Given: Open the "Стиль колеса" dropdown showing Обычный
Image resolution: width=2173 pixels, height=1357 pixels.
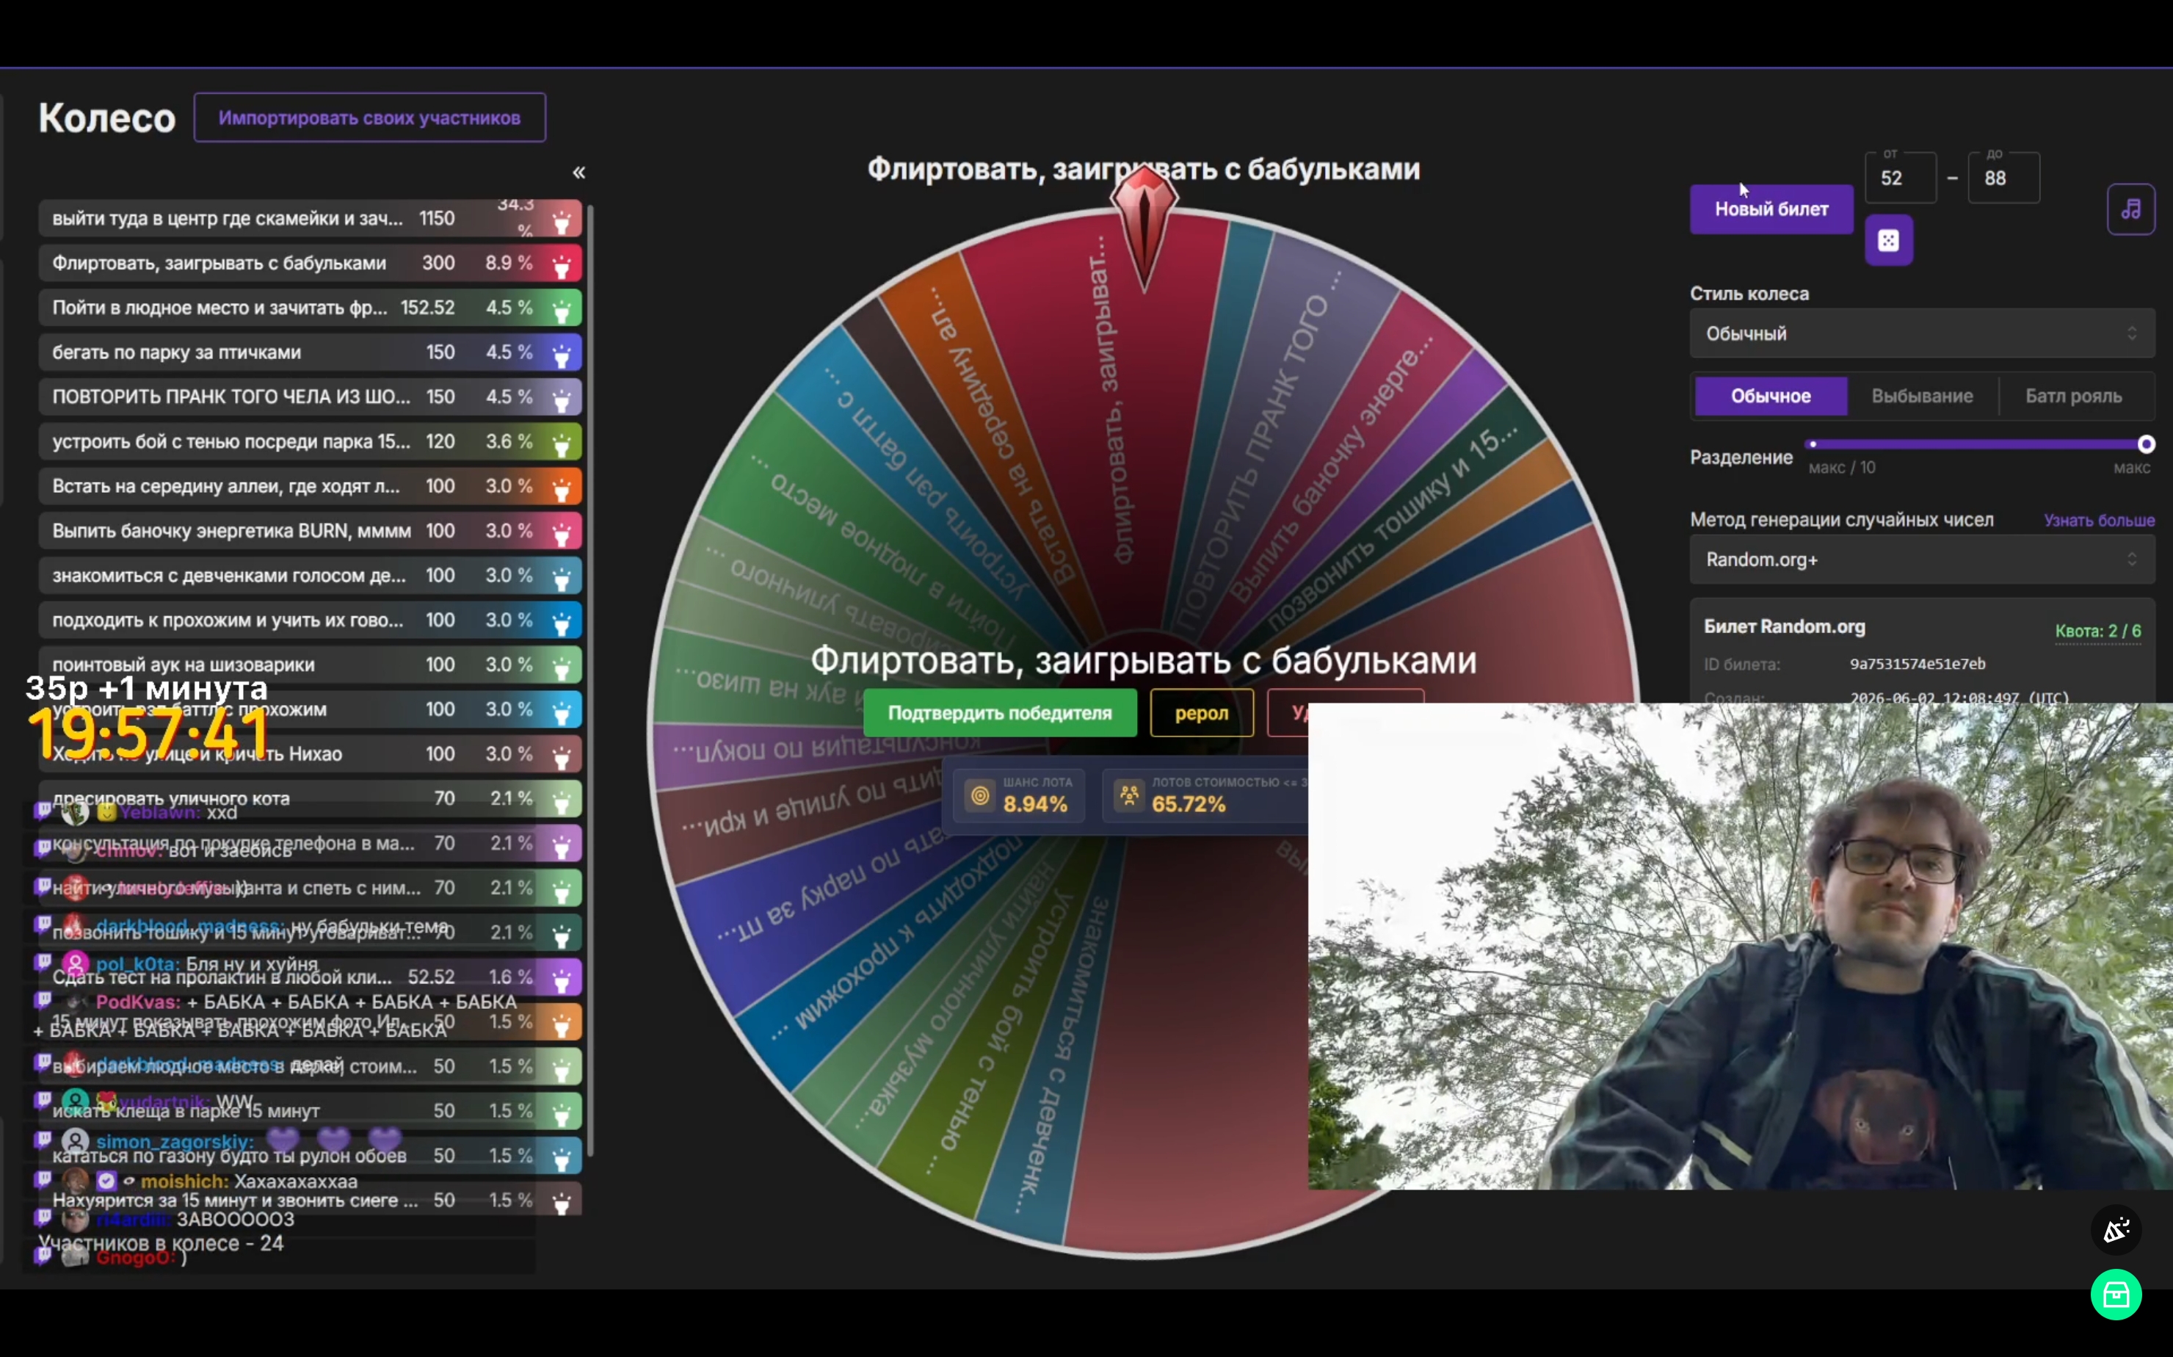Looking at the screenshot, I should tap(1922, 334).
